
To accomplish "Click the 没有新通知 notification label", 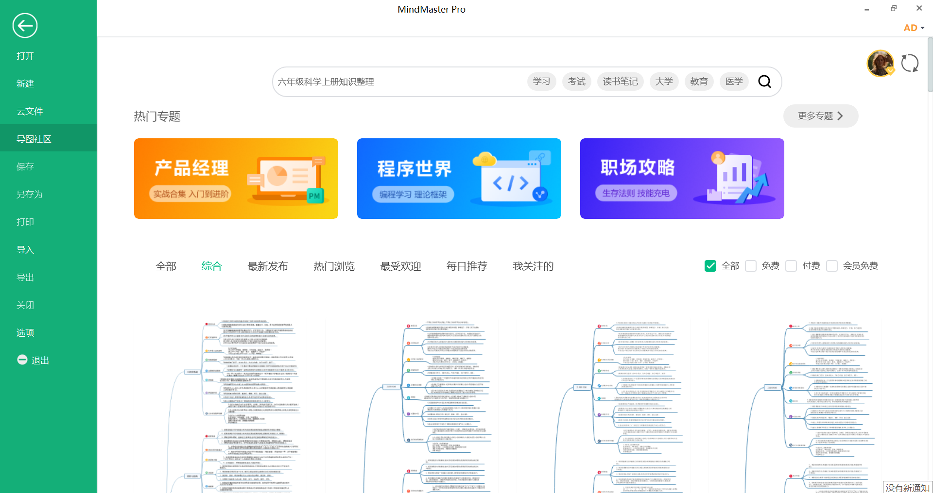I will 907,487.
